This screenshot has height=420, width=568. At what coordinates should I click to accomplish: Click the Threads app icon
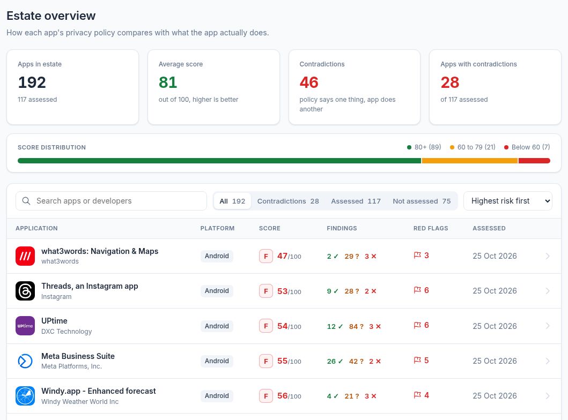(25, 291)
